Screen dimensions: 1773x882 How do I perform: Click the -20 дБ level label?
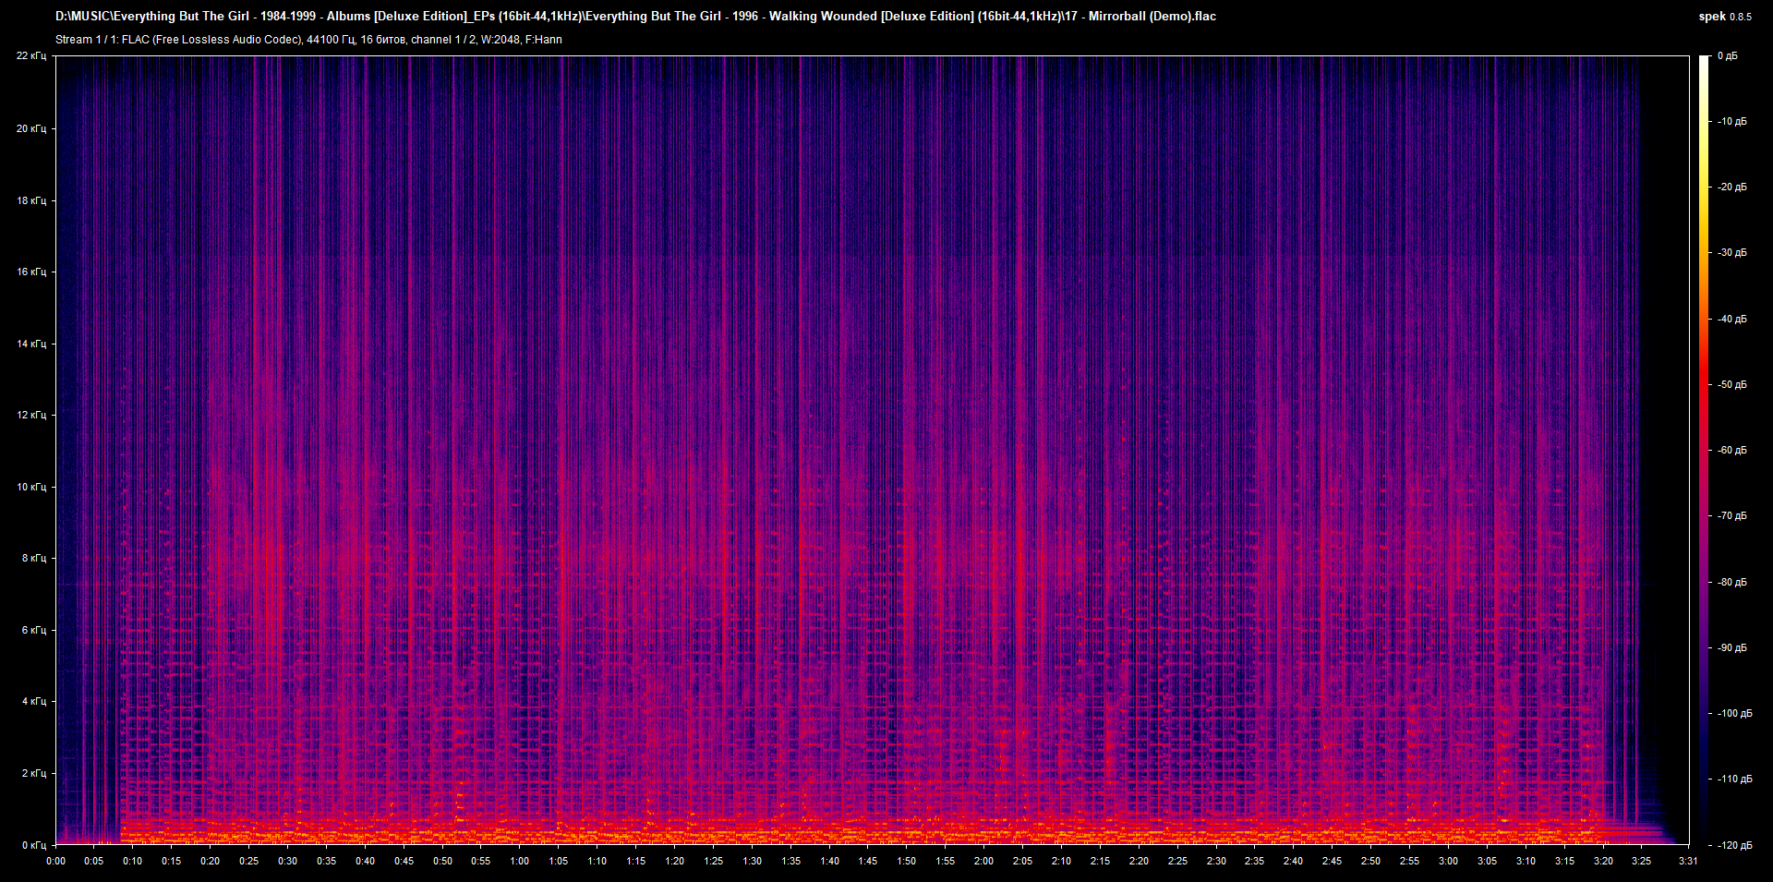click(1732, 187)
